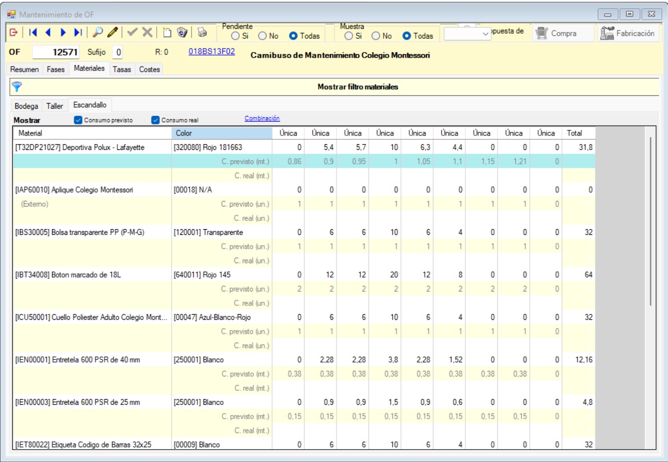Toggle the Consumo real checkbox
The image size is (668, 462).
click(155, 120)
